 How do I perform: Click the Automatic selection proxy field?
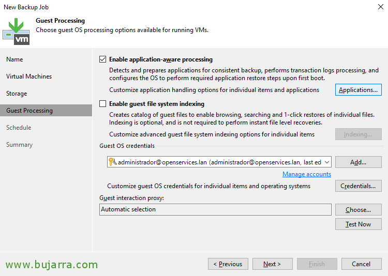pyautogui.click(x=215, y=209)
